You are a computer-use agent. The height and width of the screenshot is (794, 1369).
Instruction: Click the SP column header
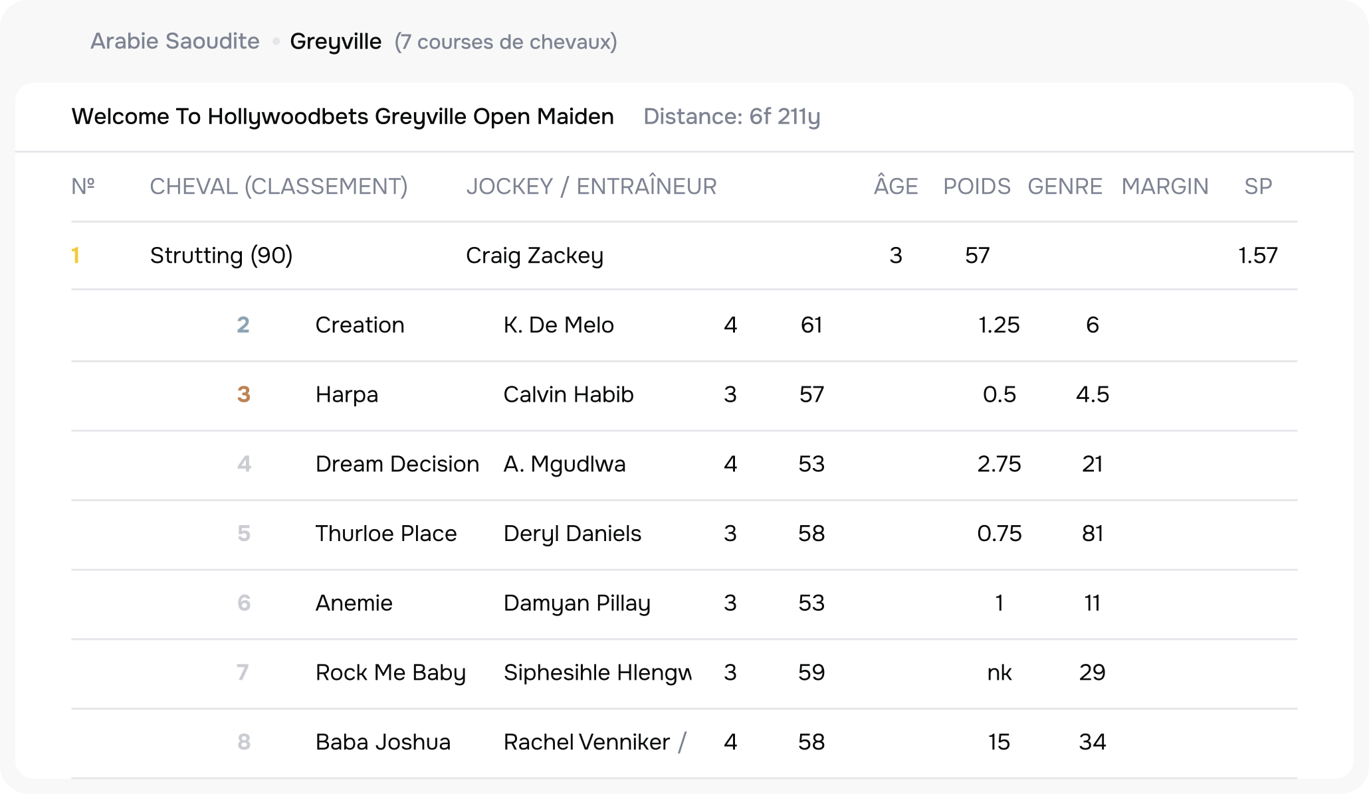[1257, 187]
